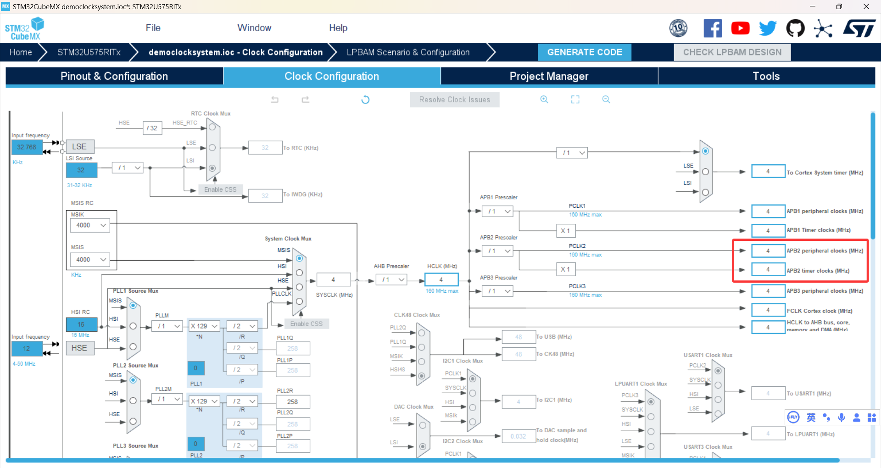Open ST Twitter icon
The image size is (881, 468).
tap(768, 28)
